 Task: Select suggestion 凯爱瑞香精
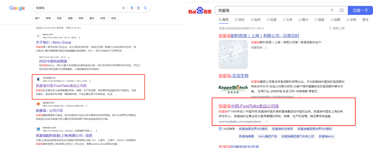[x=246, y=136]
